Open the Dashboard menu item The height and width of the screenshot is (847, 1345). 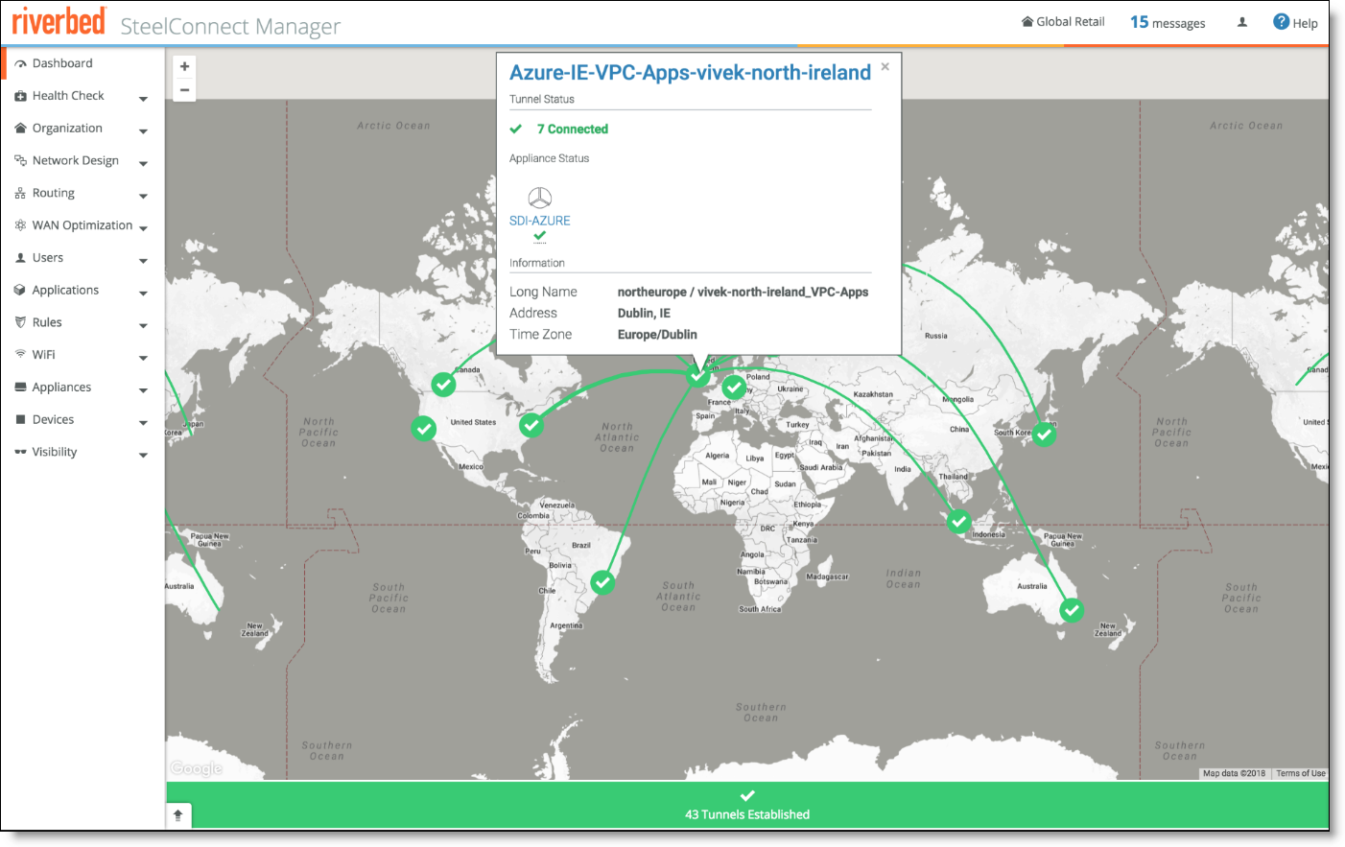62,63
